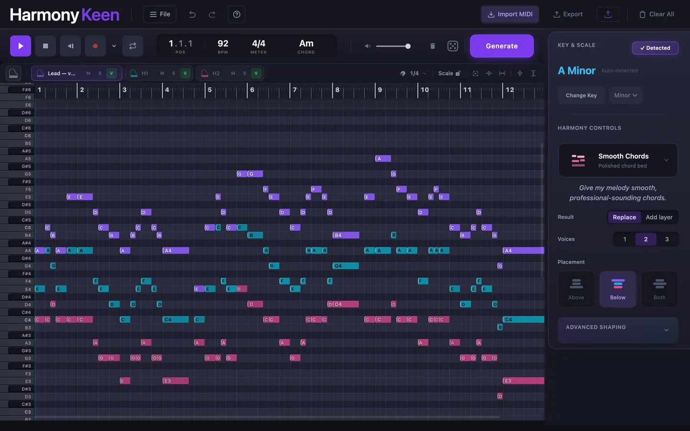Toggle visibility V on Lead track
The image size is (690, 431).
[111, 73]
